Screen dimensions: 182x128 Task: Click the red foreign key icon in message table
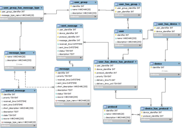tap(56, 101)
